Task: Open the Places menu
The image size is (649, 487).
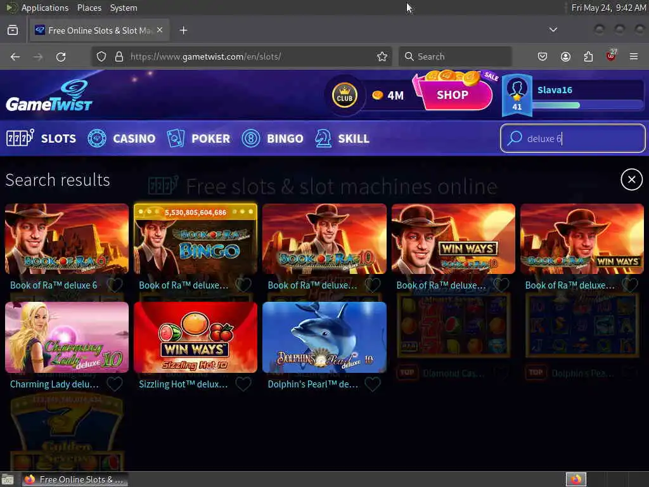Action: click(x=89, y=8)
